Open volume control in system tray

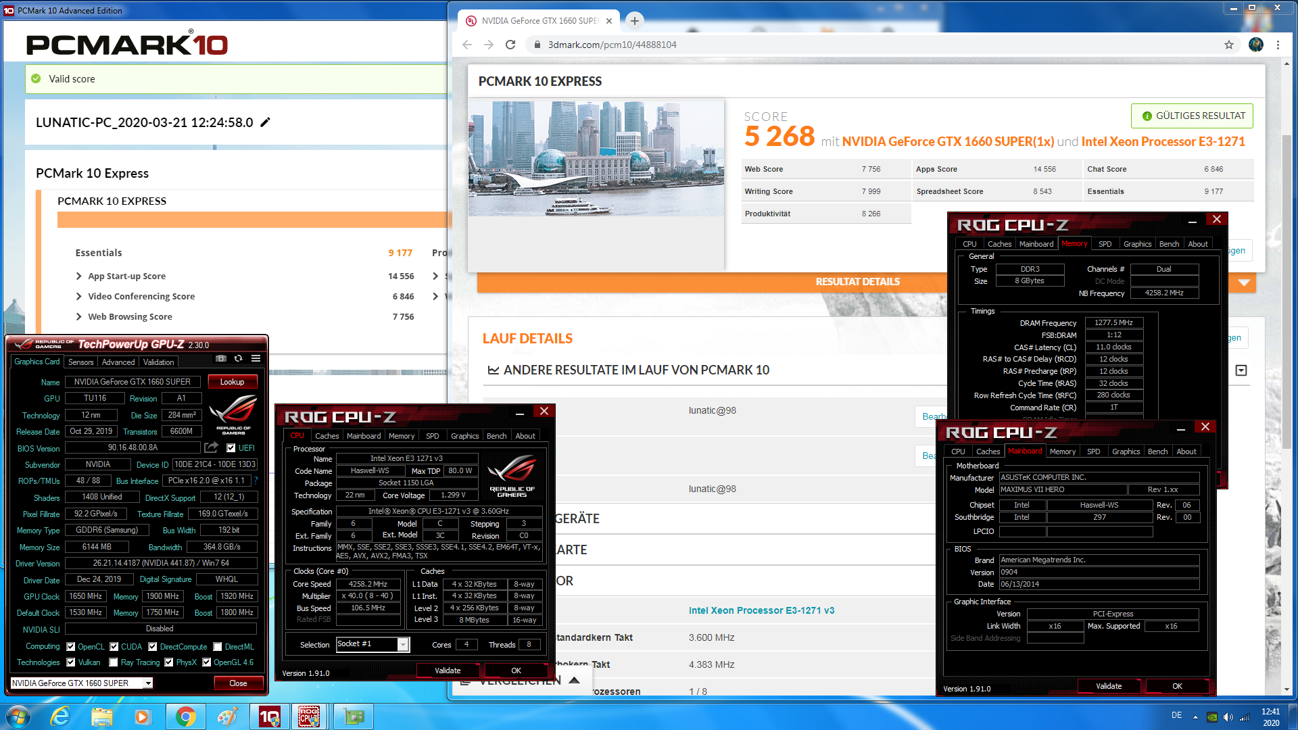coord(1228,717)
